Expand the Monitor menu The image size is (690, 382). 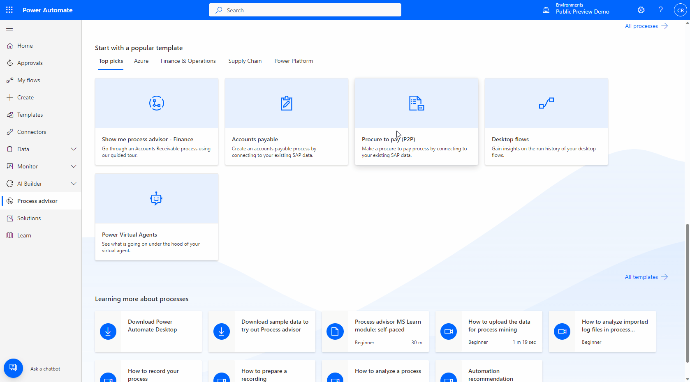tap(74, 166)
